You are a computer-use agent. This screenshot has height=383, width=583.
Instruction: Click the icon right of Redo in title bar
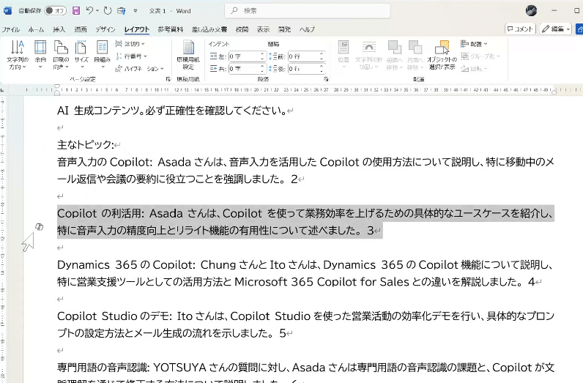point(121,11)
